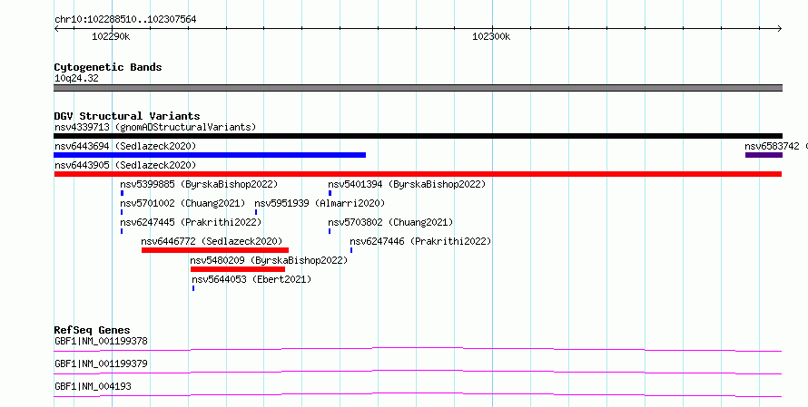Open the nsv5701002 (Chuang2021) label

tap(182, 203)
